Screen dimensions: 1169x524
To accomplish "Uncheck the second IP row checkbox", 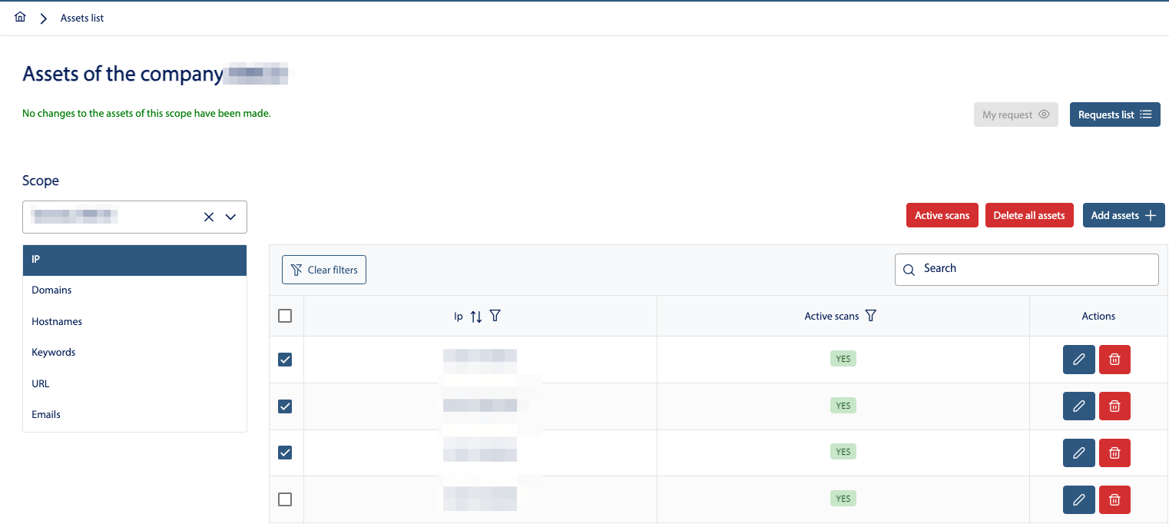I will (x=285, y=406).
